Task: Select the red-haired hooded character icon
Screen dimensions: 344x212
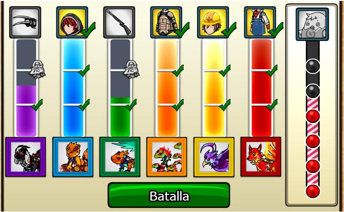Action: tap(72, 22)
